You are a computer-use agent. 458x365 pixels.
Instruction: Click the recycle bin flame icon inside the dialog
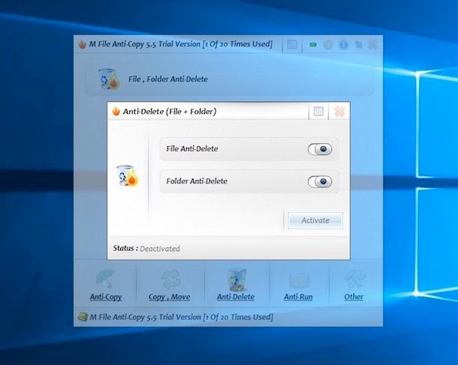(x=127, y=176)
